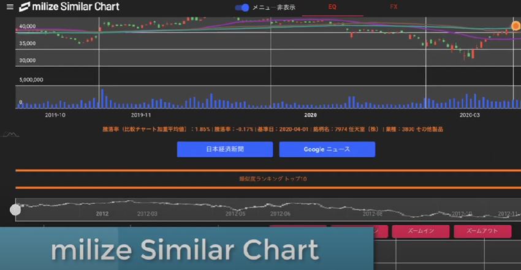The width and height of the screenshot is (521, 270).
Task: Click the 2020-03 date axis label
Action: [470, 115]
